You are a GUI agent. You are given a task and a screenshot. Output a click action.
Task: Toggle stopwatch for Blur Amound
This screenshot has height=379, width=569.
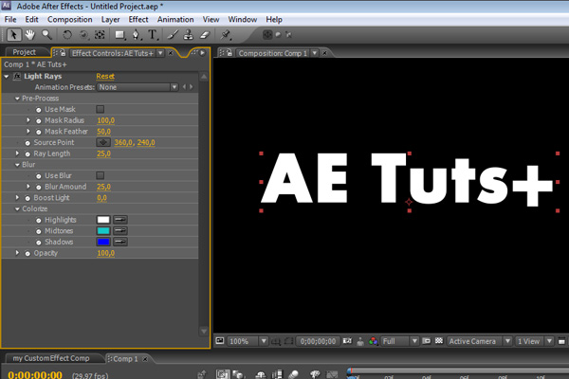click(39, 188)
